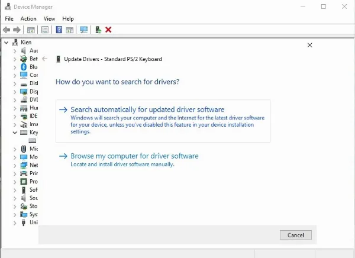
Task: Open the Action menu
Action: point(28,18)
